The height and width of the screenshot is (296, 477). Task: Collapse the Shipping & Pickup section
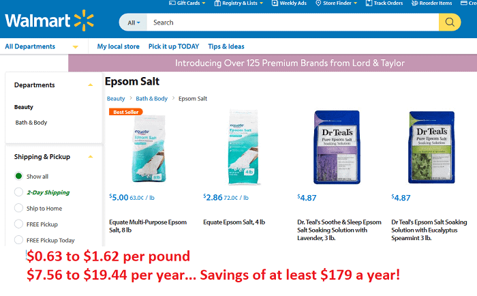pos(90,156)
